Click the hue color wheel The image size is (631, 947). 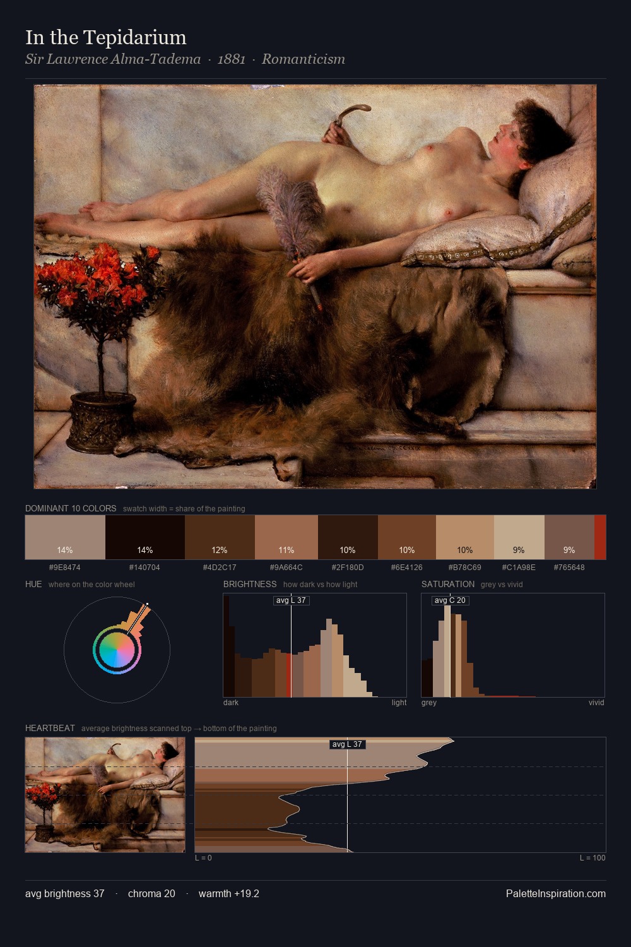[x=117, y=650]
